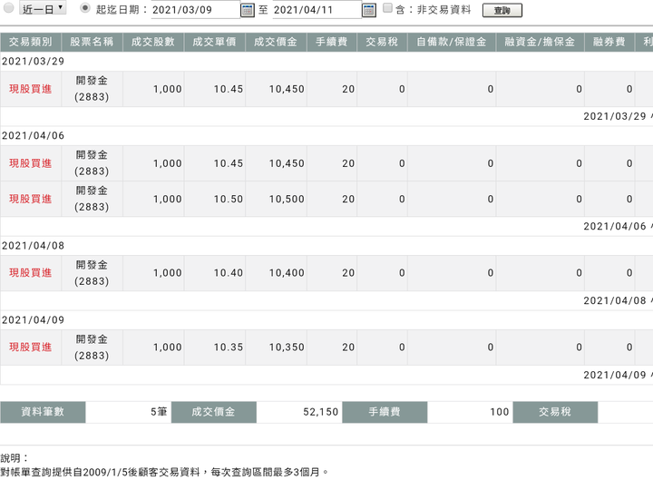Select the 2021/04/06 date group label
The height and width of the screenshot is (480, 653).
(x=33, y=135)
